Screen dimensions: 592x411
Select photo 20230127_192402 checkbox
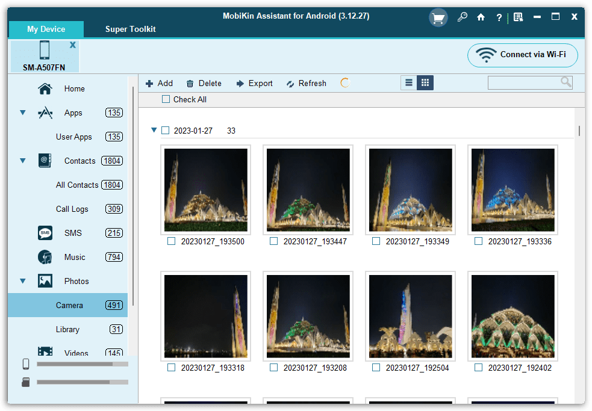[x=478, y=367]
